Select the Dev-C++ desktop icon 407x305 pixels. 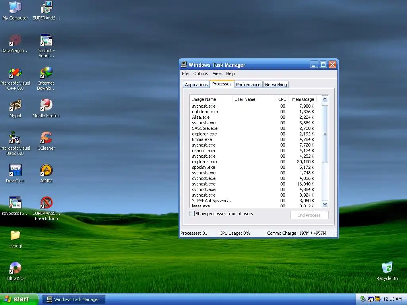coord(15,173)
